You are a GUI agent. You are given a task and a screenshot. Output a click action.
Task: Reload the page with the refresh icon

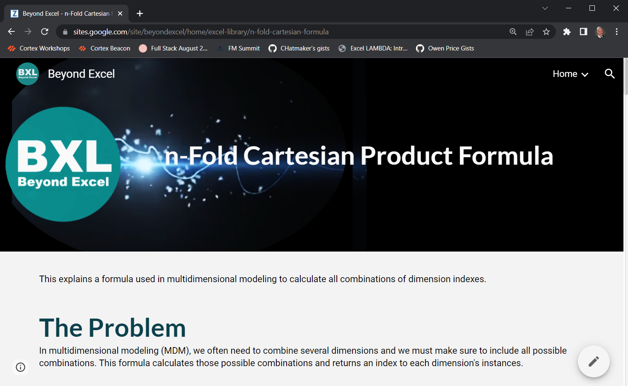(45, 32)
